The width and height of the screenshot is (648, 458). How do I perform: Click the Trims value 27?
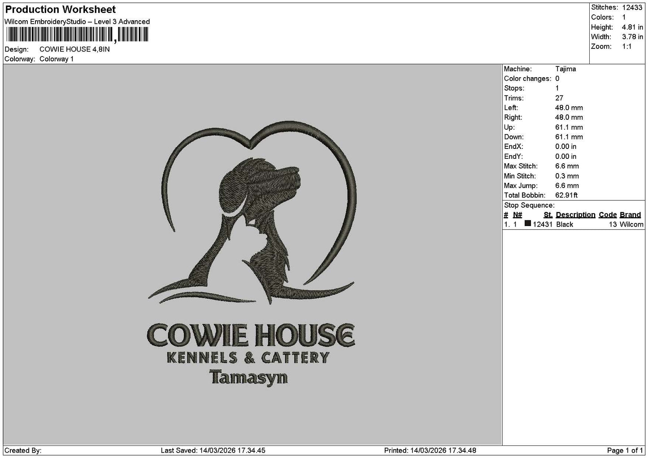[x=559, y=98]
